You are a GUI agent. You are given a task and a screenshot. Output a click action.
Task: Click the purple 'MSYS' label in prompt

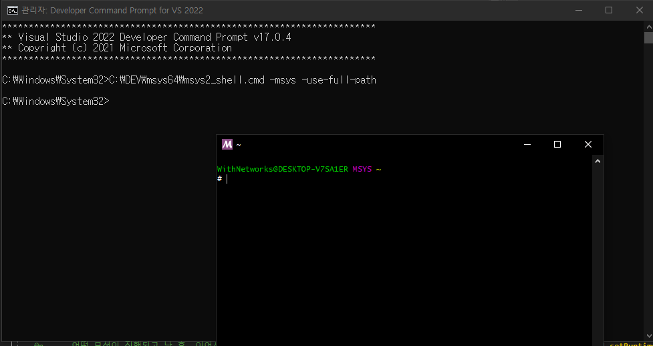tap(362, 169)
